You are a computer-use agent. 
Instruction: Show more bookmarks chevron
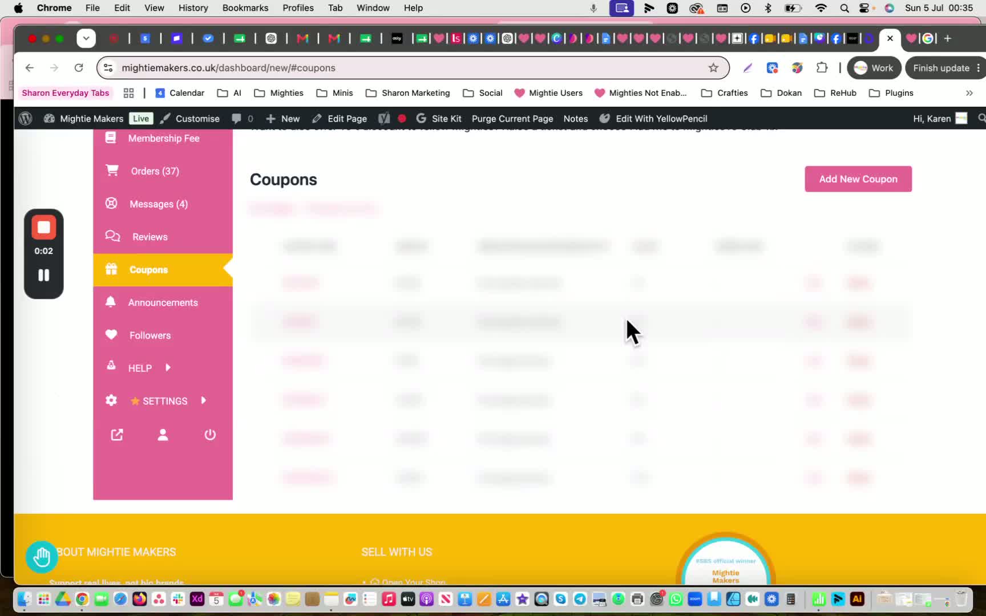[969, 93]
